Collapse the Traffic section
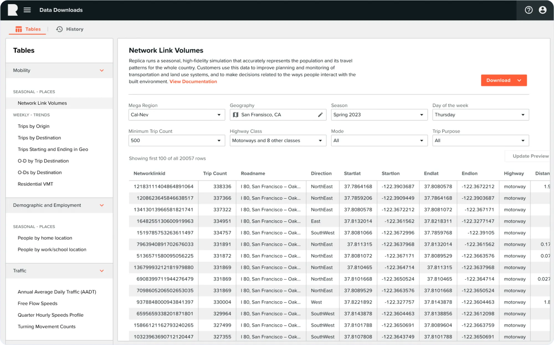This screenshot has height=345, width=554. pyautogui.click(x=102, y=271)
